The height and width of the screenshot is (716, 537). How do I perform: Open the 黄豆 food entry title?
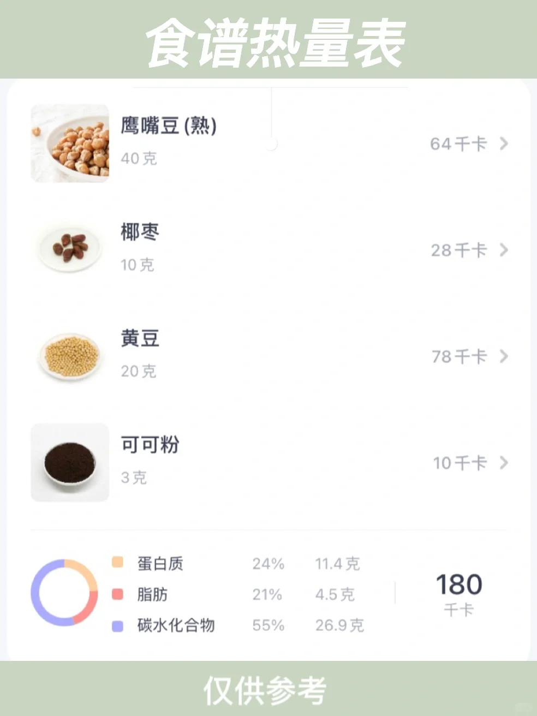point(140,338)
